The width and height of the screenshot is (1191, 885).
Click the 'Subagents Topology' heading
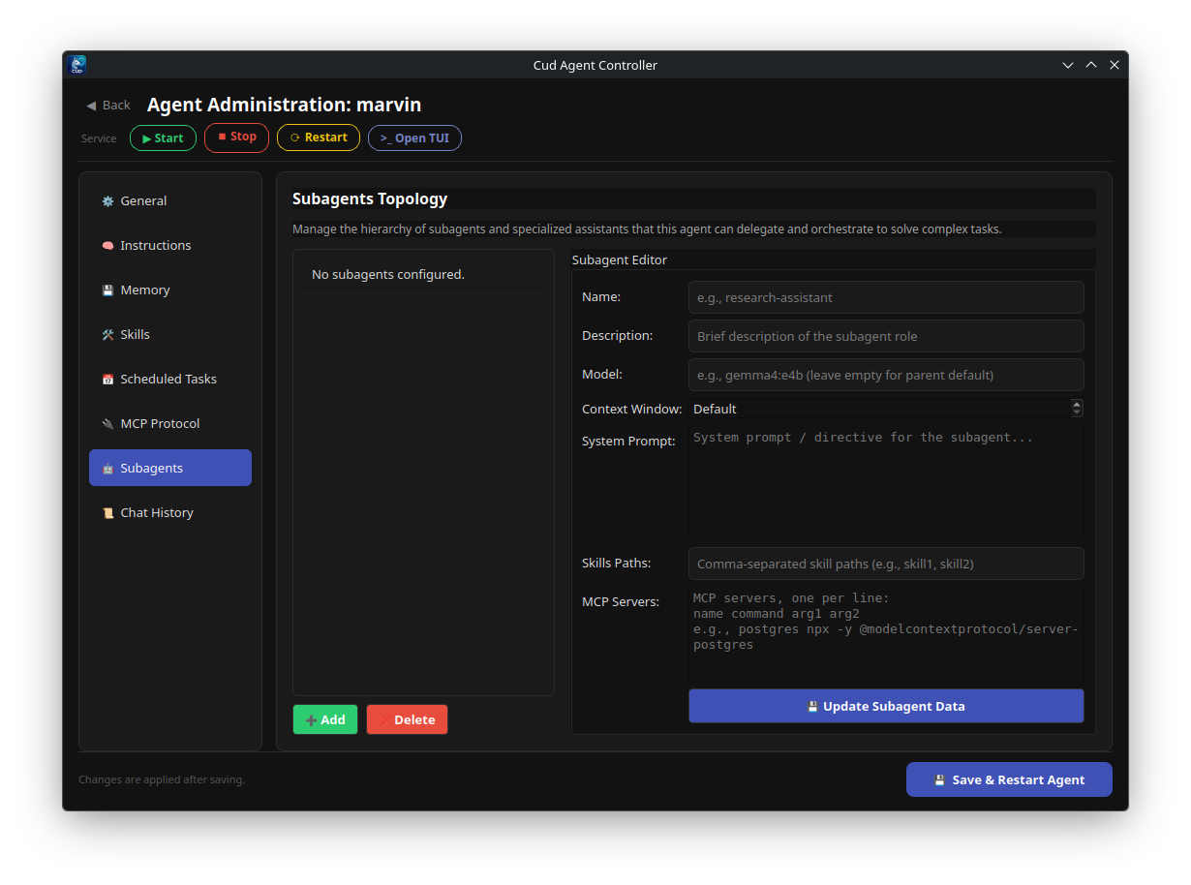pos(370,198)
